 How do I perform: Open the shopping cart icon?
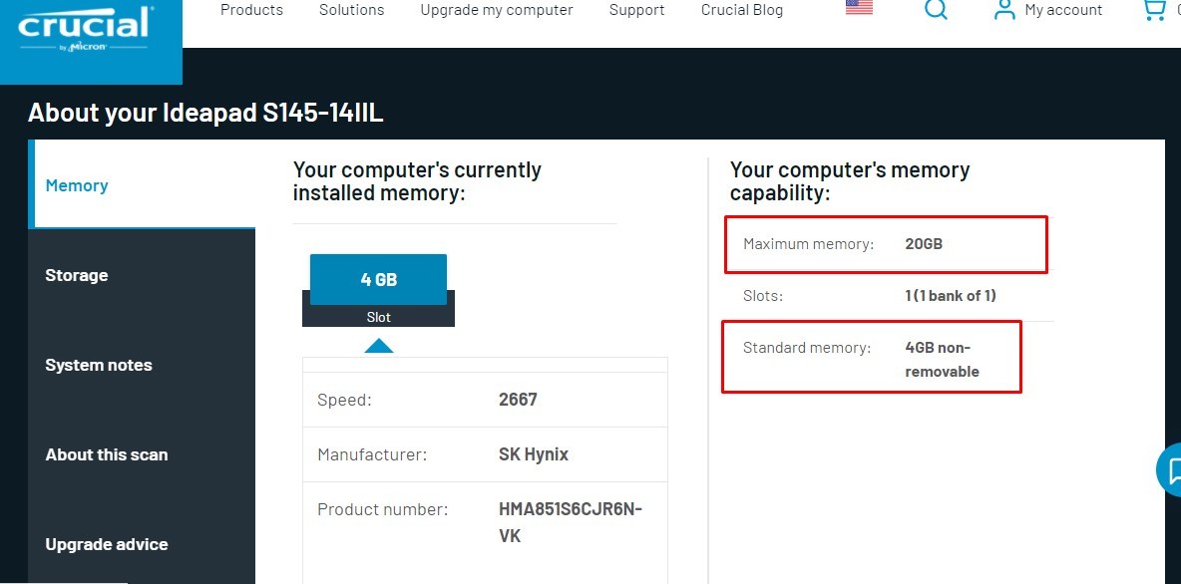coord(1154,10)
